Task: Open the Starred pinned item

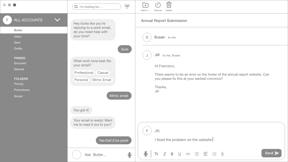Action: click(19, 69)
